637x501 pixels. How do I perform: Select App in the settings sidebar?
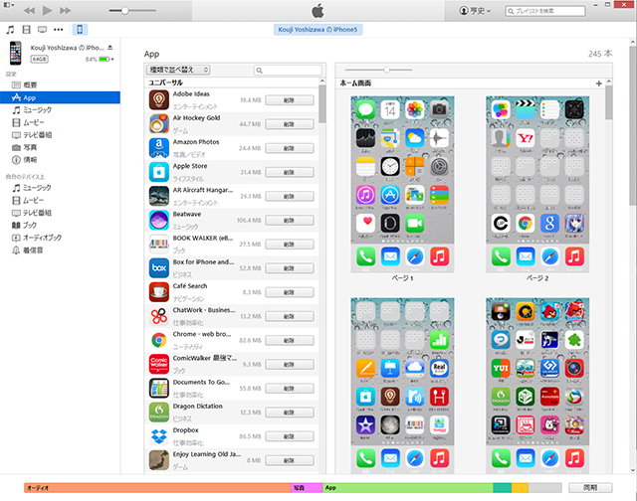click(60, 97)
